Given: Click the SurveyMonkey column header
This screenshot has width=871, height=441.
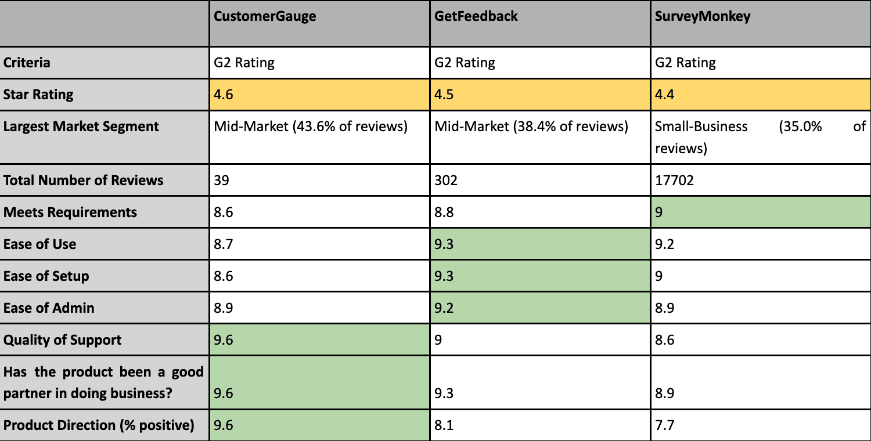Looking at the screenshot, I should pyautogui.click(x=702, y=16).
